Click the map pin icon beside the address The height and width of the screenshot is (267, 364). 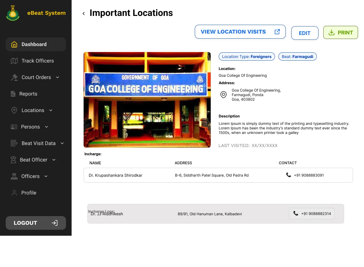(224, 95)
